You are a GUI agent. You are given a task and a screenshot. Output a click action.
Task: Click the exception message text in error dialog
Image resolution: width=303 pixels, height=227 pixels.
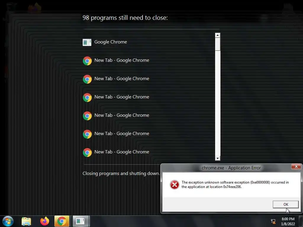pos(235,184)
